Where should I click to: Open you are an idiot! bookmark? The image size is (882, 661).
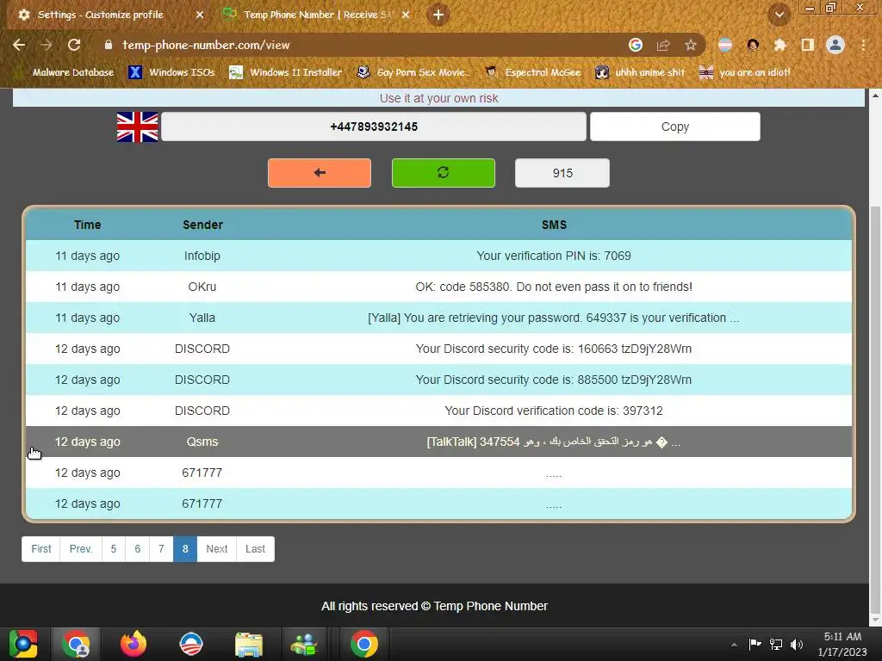pyautogui.click(x=745, y=72)
